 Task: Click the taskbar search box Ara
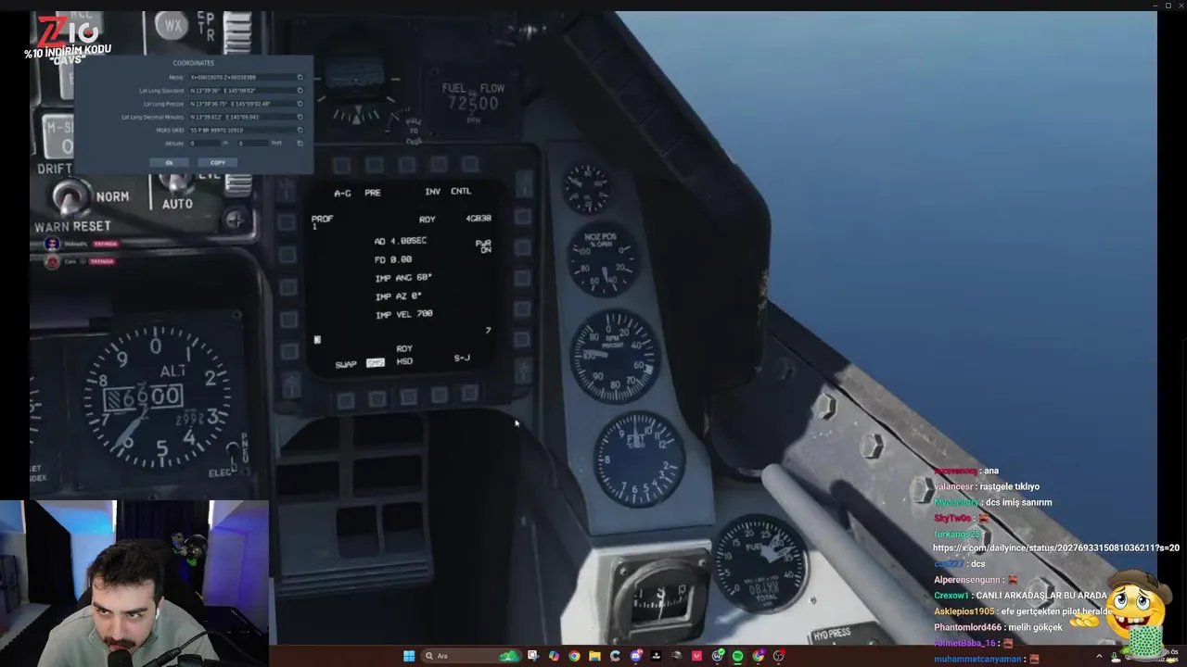pos(471,656)
